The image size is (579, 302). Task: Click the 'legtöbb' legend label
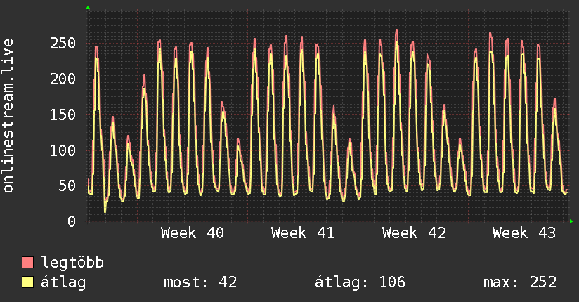tap(72, 263)
